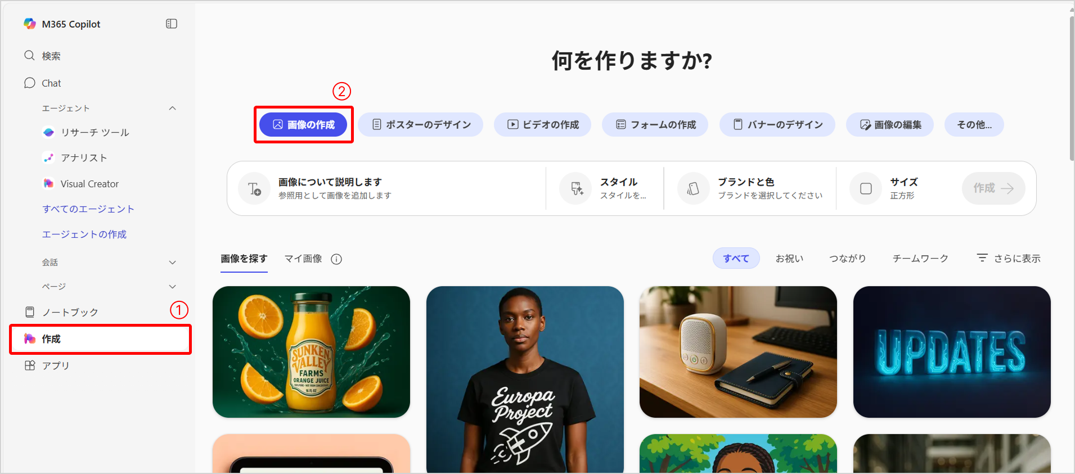1075x474 pixels.
Task: Click the Chat bubble icon
Action: [30, 83]
